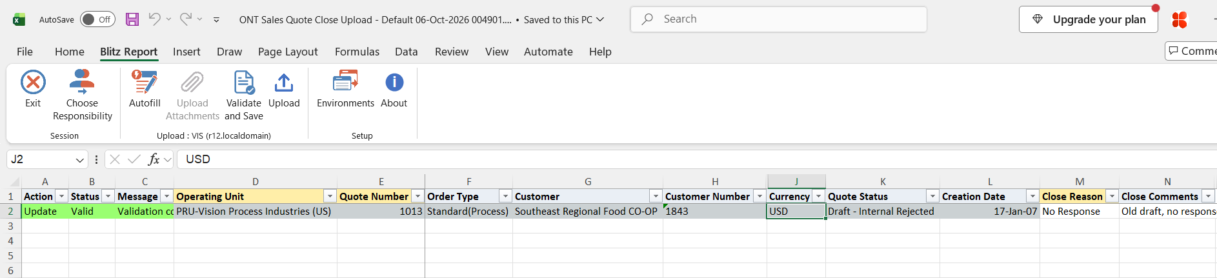Click in the Search box
Image resolution: width=1217 pixels, height=278 pixels.
click(779, 19)
